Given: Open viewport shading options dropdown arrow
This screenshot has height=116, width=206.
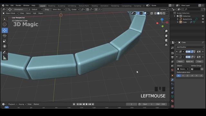Looking at the screenshot, I should (167, 13).
